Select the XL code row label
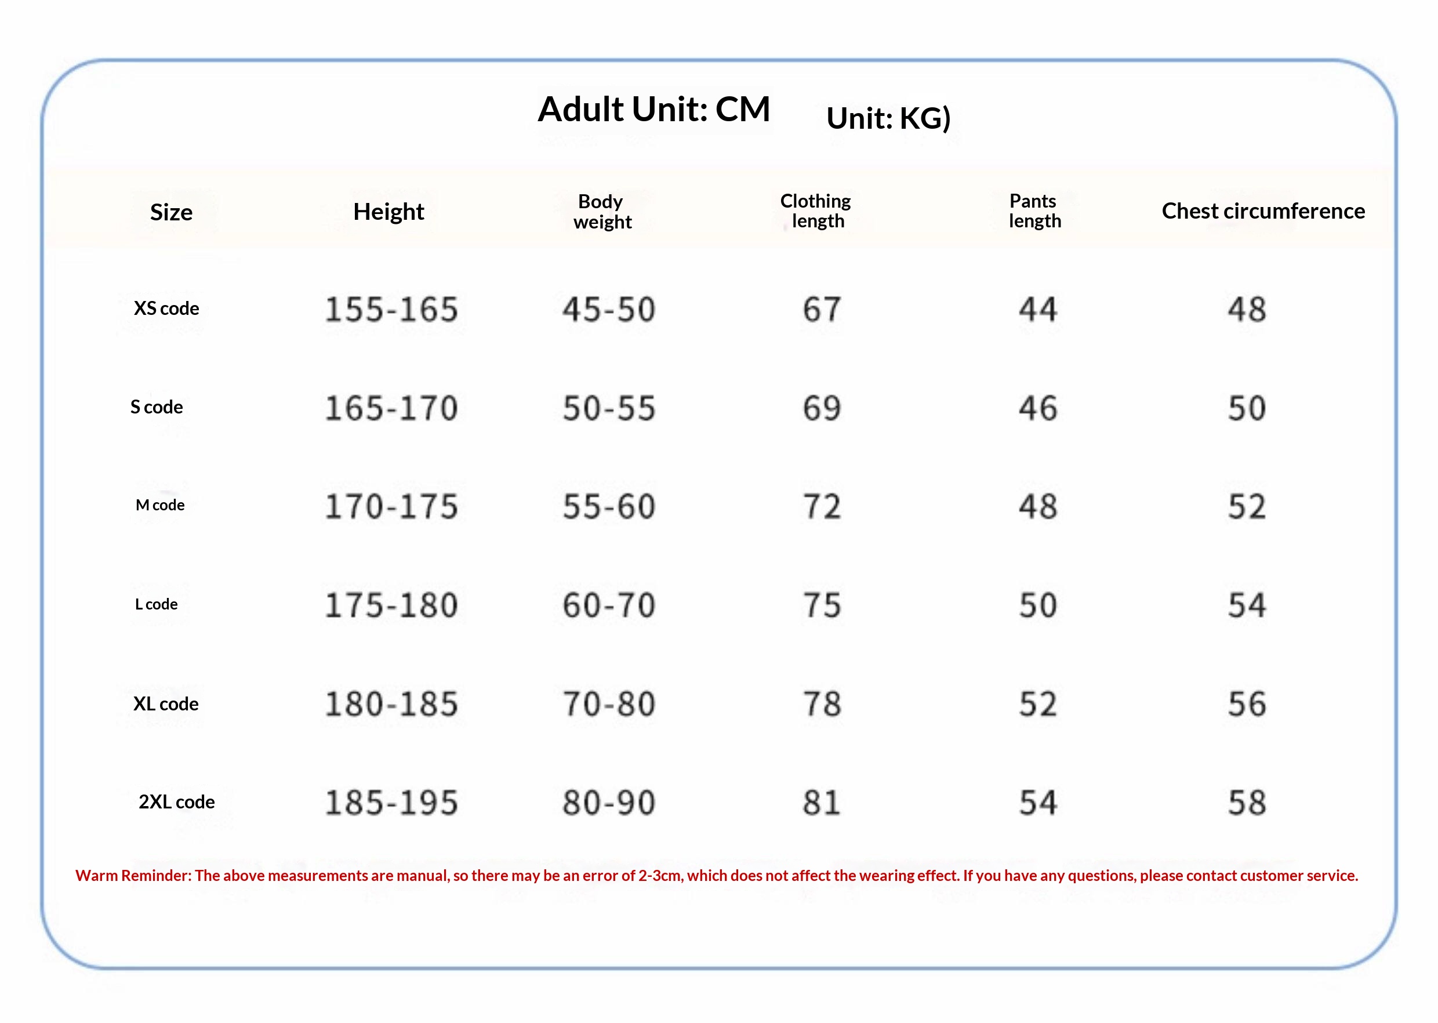 [166, 704]
